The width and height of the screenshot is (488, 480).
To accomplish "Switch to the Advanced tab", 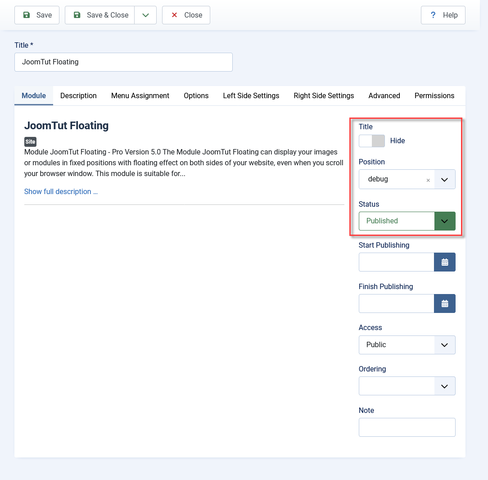I will click(x=384, y=95).
